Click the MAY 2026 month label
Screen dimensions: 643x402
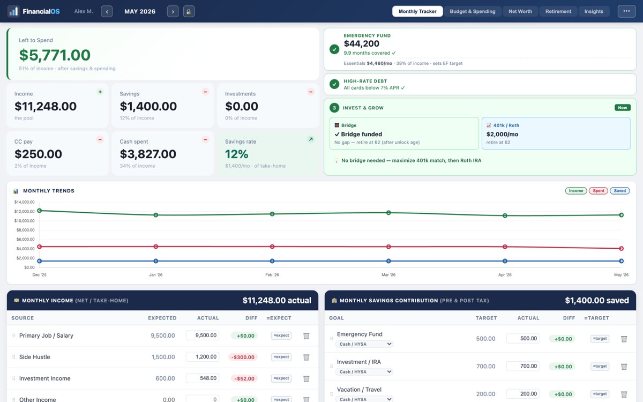(140, 11)
